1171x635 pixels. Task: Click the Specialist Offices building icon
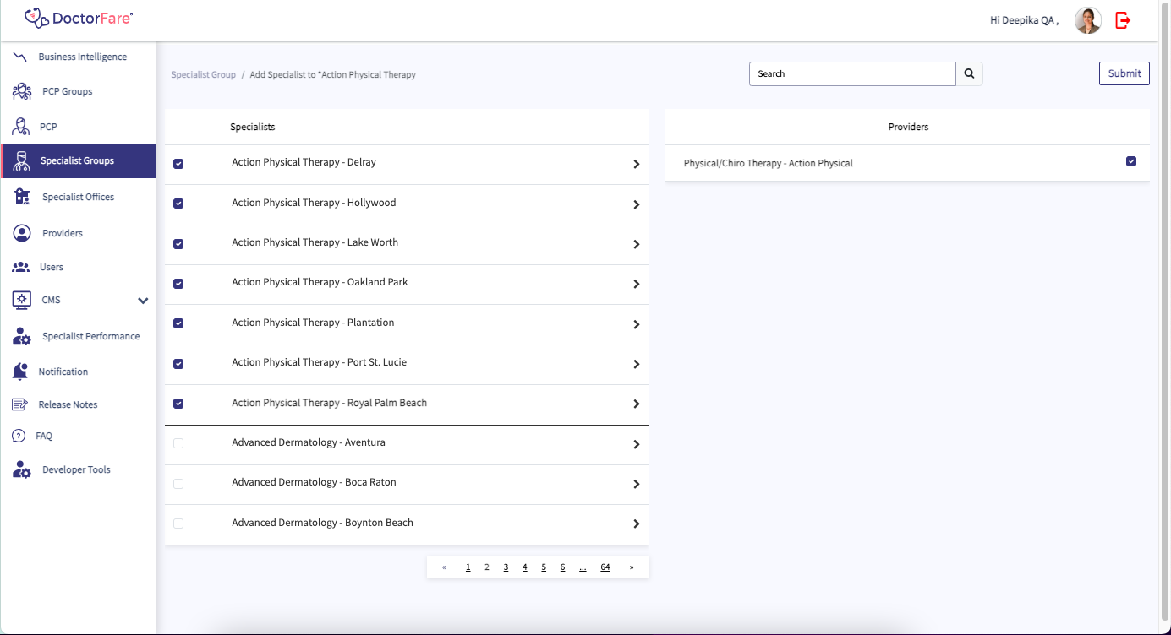[x=23, y=197]
